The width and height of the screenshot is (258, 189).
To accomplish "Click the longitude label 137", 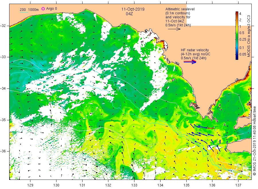I will [238, 185].
